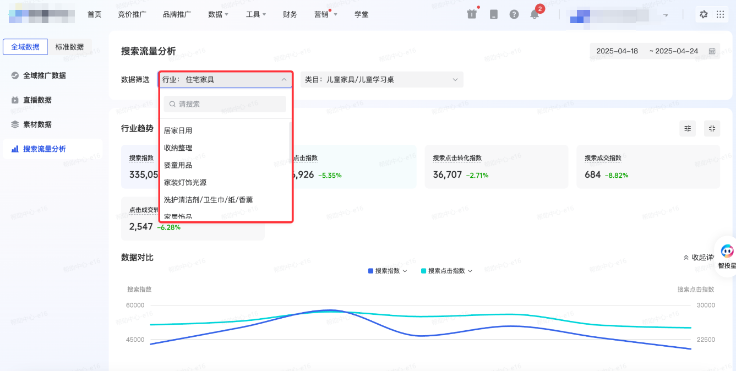Open the help question mark icon

pos(514,14)
